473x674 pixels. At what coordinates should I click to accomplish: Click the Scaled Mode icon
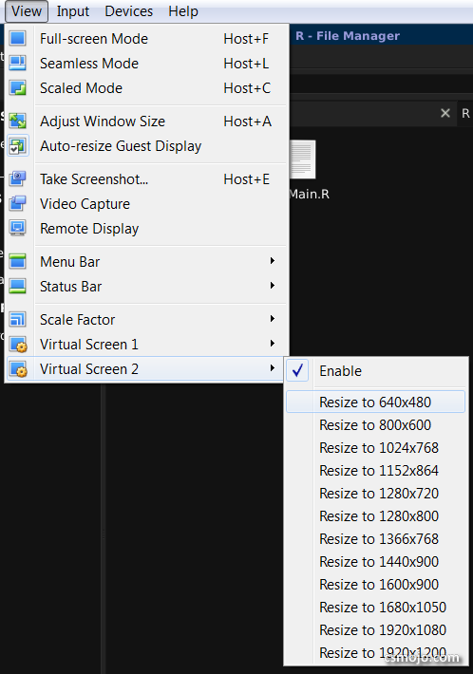pos(18,87)
